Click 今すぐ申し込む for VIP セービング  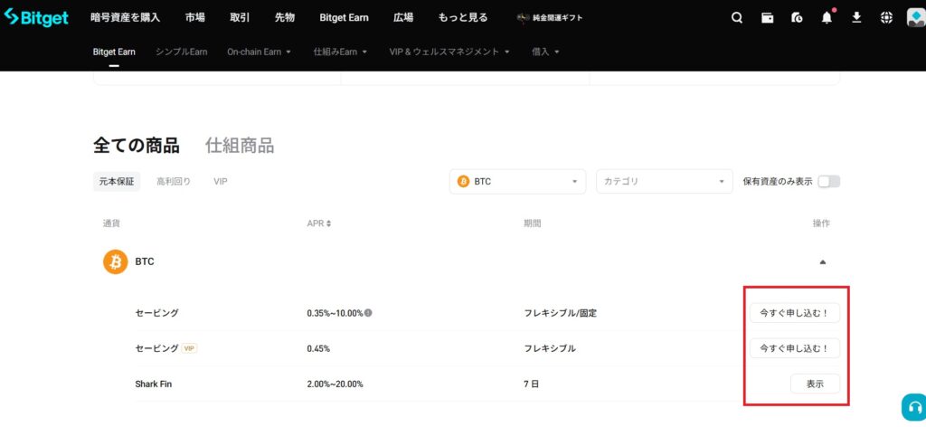[x=794, y=348]
